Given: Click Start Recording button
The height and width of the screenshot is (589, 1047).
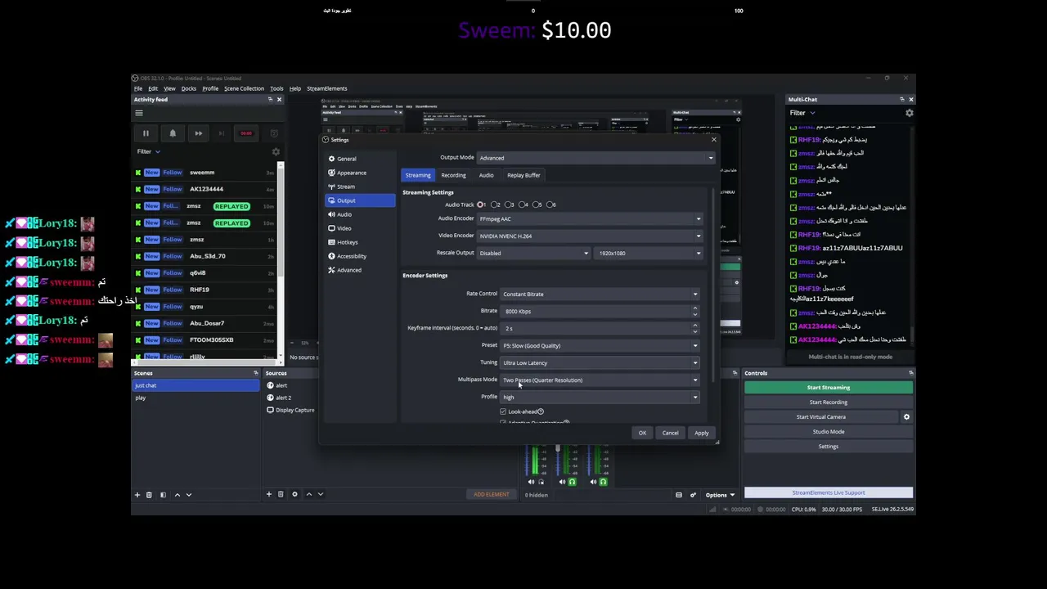Looking at the screenshot, I should (x=829, y=402).
